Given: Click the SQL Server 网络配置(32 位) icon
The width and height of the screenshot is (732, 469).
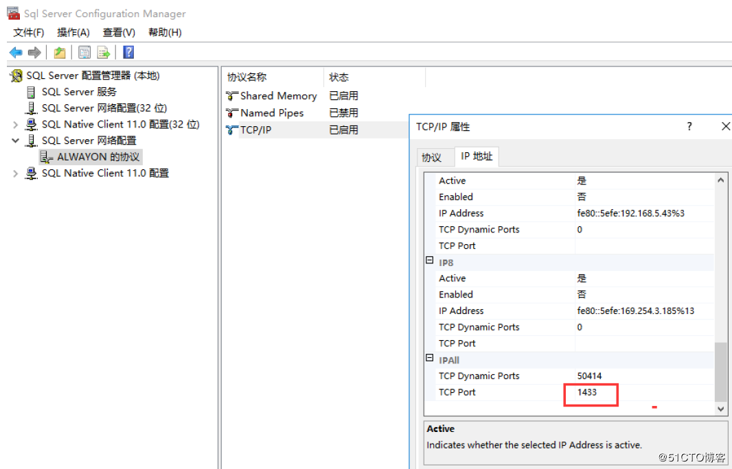Looking at the screenshot, I should (x=31, y=108).
